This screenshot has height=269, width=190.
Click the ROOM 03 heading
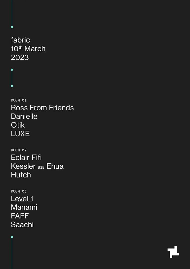19,191
